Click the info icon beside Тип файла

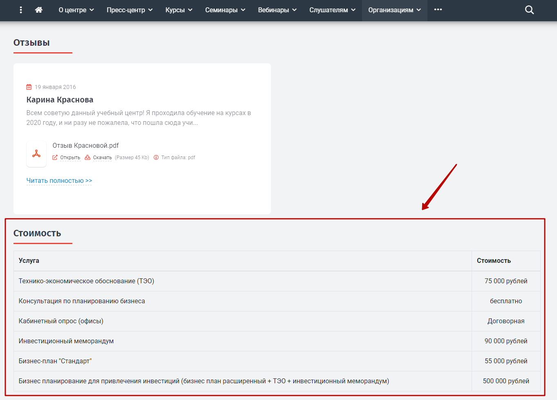pos(156,158)
